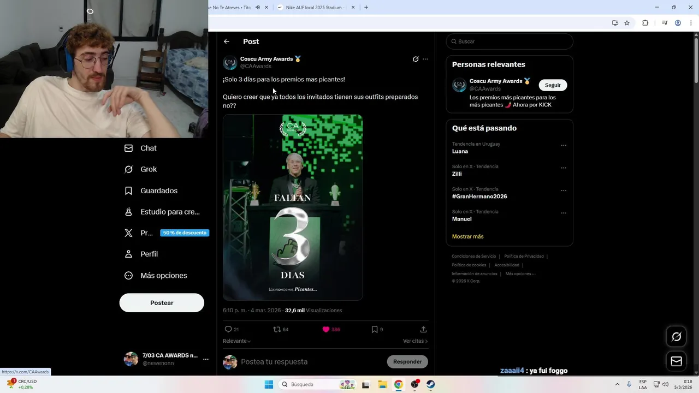Open the floating Grok button
The image size is (699, 393).
click(x=676, y=337)
